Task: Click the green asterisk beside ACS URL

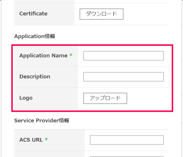Action: coord(46,140)
